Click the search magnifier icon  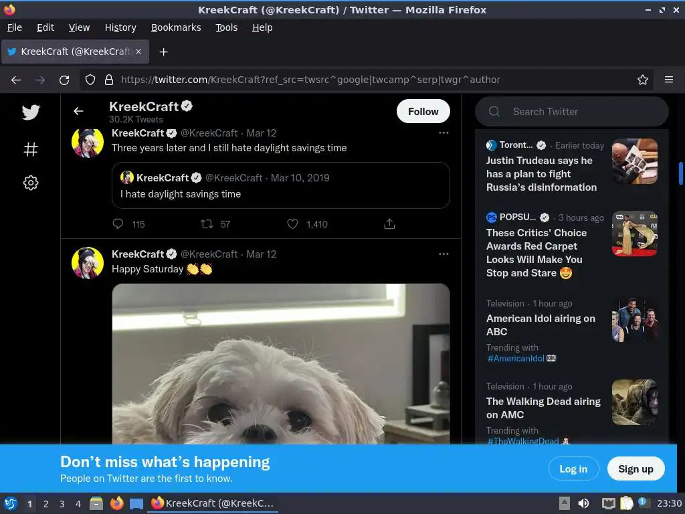point(494,112)
